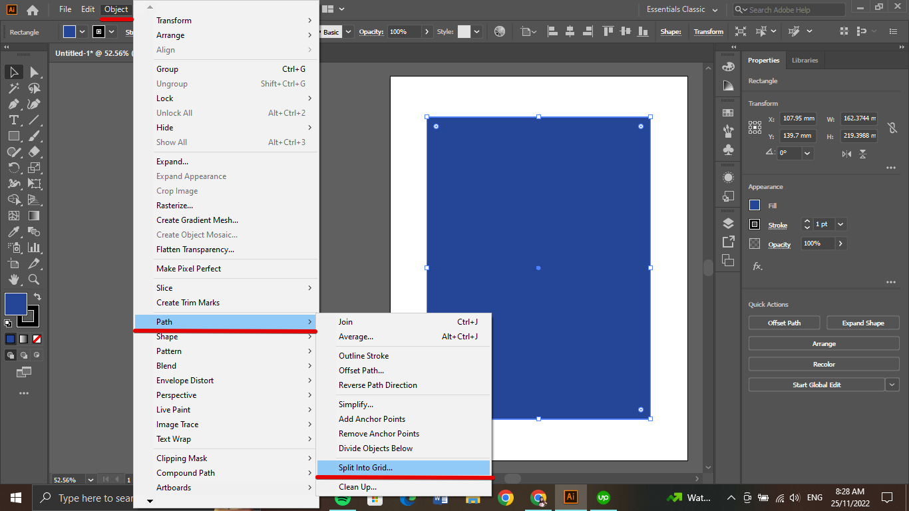The height and width of the screenshot is (511, 909).
Task: Choose the Hand tool
Action: (x=13, y=279)
